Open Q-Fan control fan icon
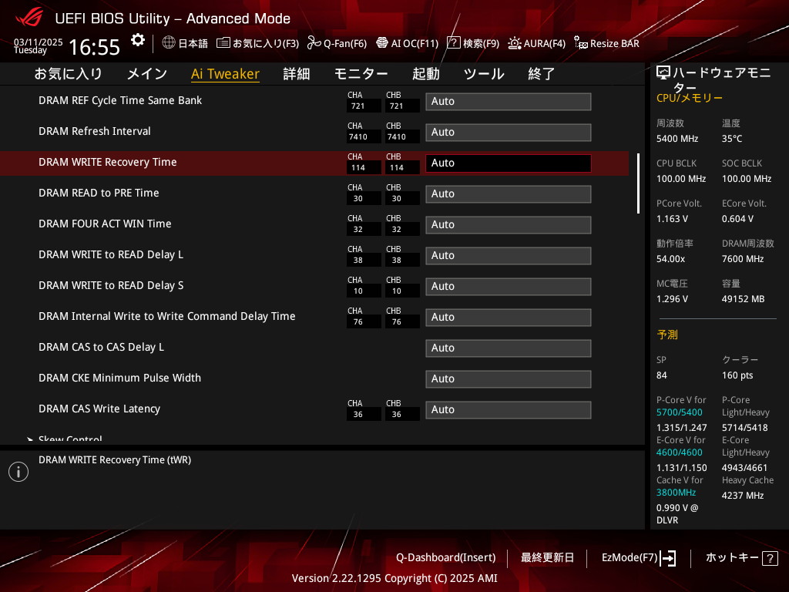 [314, 43]
